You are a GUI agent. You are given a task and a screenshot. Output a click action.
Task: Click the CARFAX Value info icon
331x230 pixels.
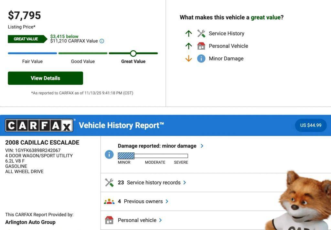[x=102, y=41]
